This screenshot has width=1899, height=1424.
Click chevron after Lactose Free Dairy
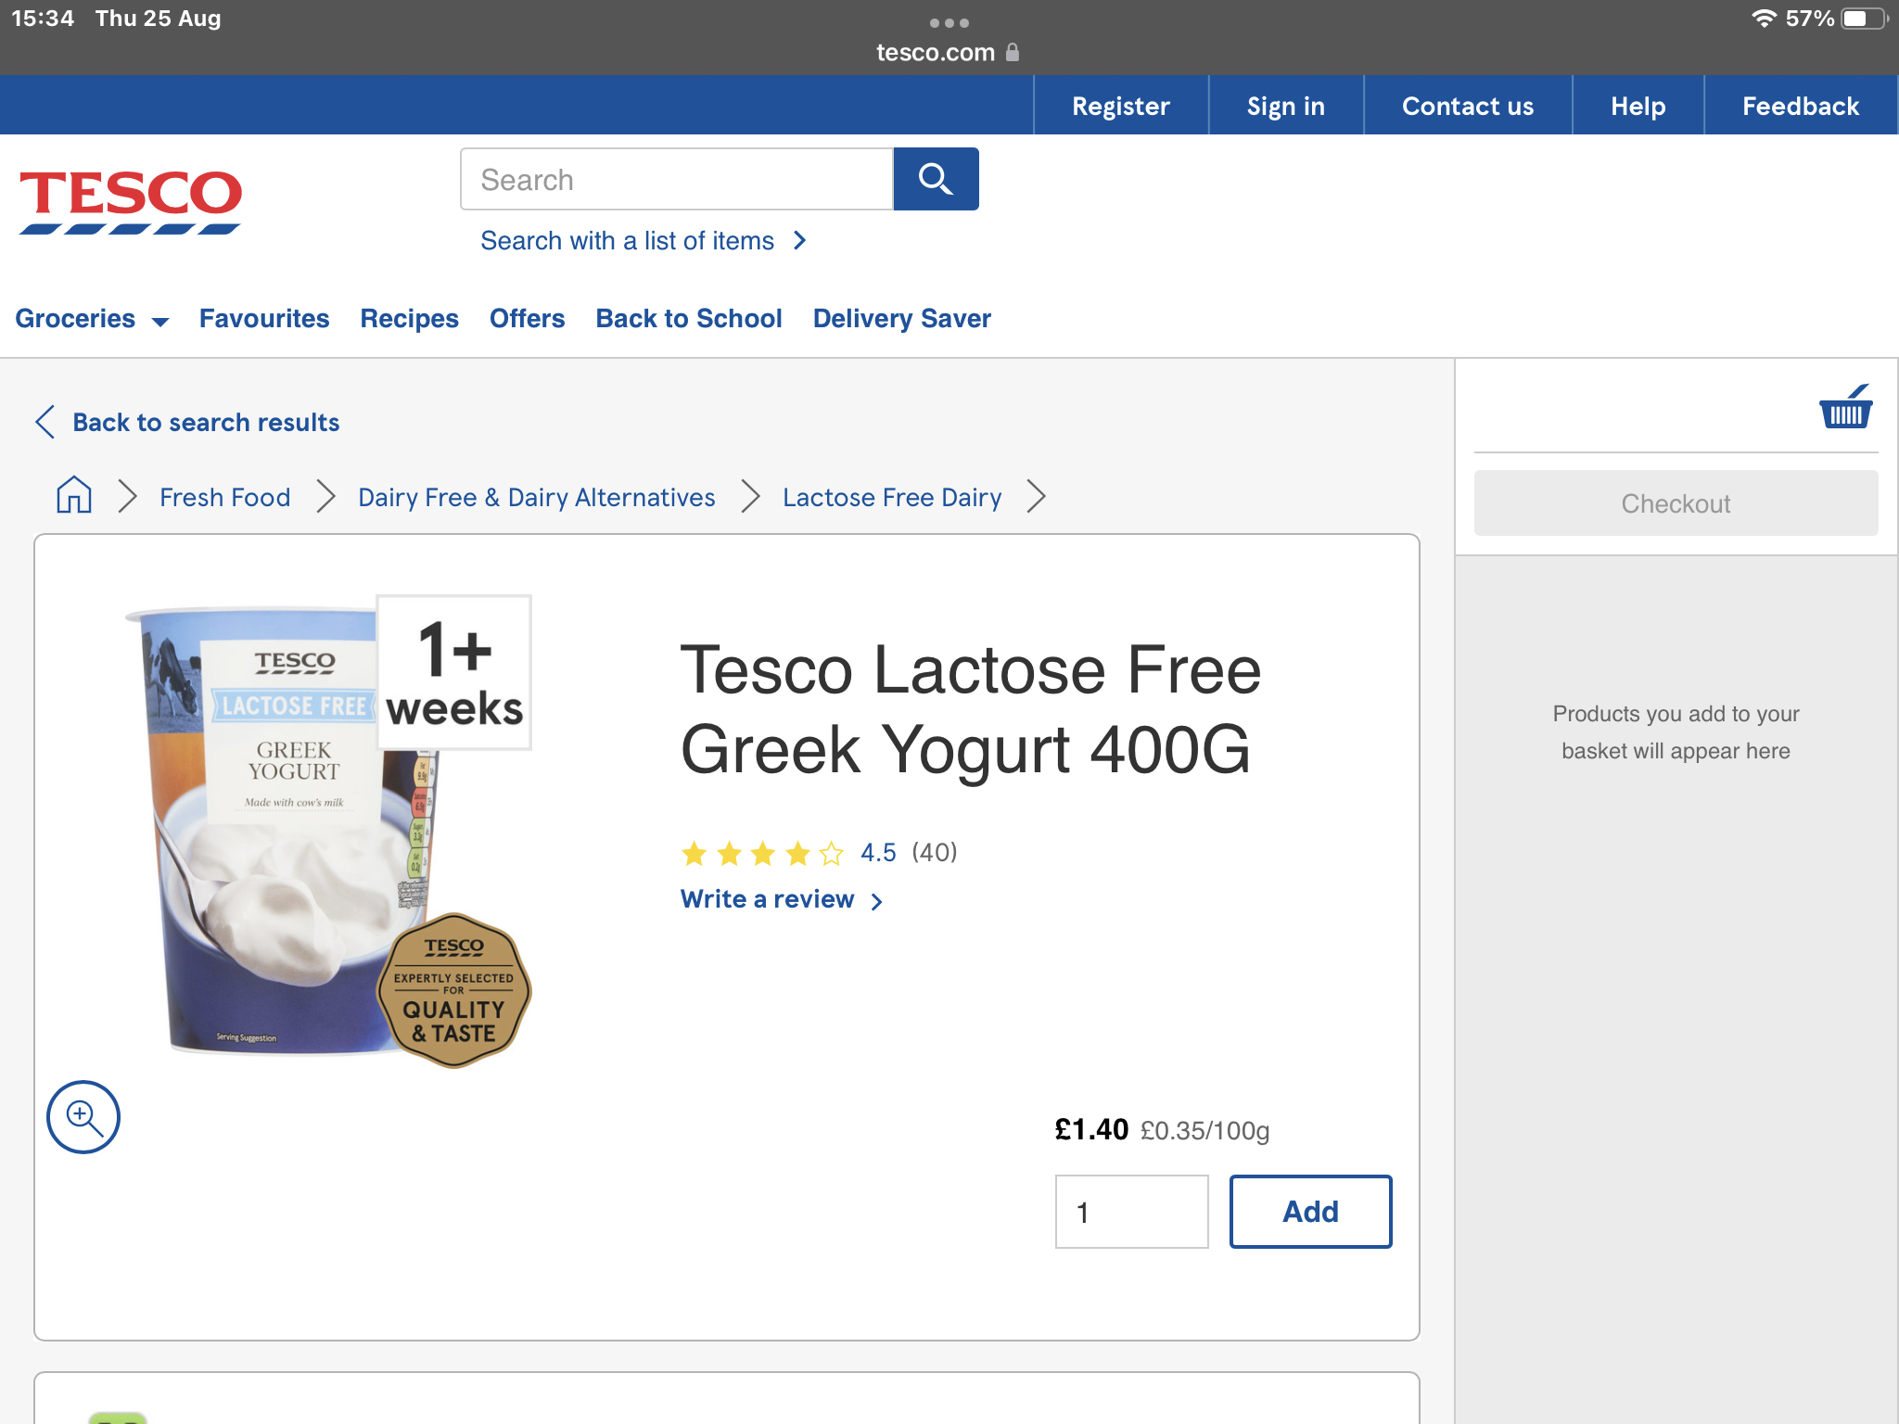tap(1037, 497)
